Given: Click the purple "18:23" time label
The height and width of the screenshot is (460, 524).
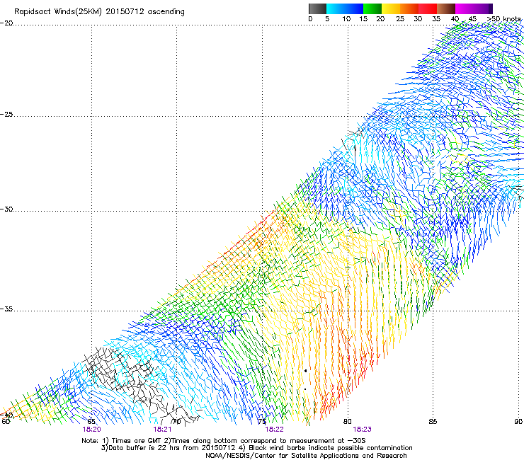Looking at the screenshot, I should coord(363,430).
